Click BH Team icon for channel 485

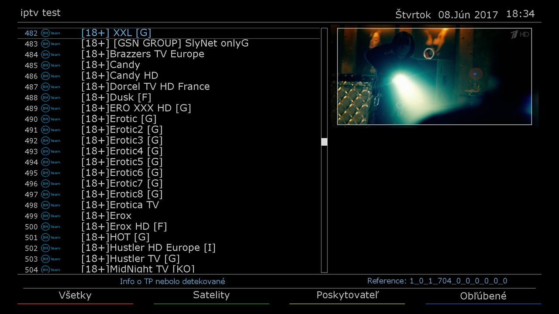click(x=51, y=65)
